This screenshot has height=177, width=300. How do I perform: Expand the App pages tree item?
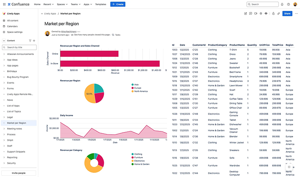4,65
